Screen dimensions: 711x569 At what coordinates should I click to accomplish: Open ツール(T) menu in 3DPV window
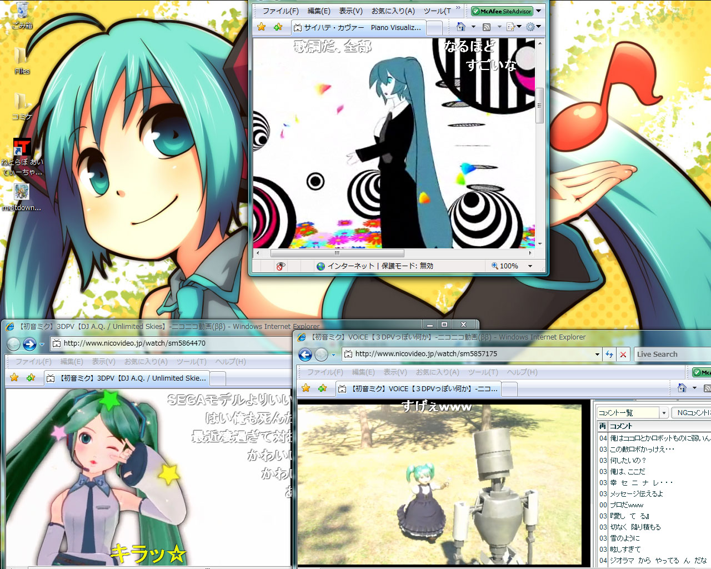[x=192, y=362]
